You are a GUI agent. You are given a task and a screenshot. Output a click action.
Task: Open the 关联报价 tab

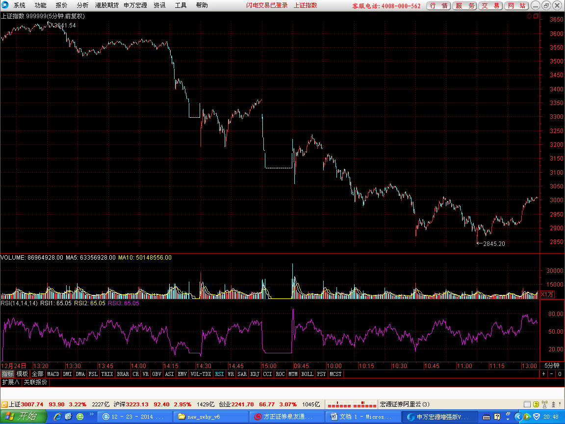(x=35, y=382)
